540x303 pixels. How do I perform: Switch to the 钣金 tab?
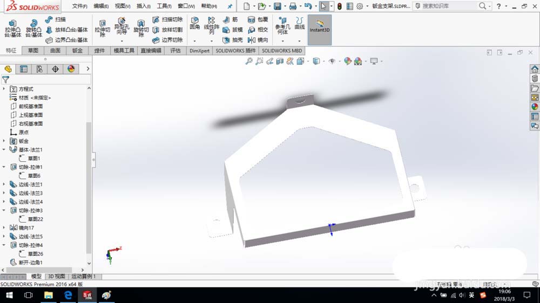(x=77, y=51)
